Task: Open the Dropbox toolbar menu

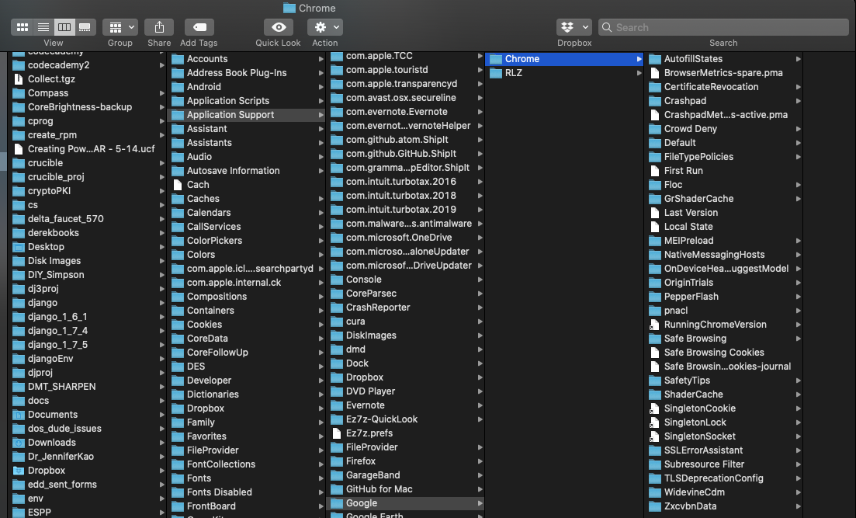Action: click(x=574, y=26)
